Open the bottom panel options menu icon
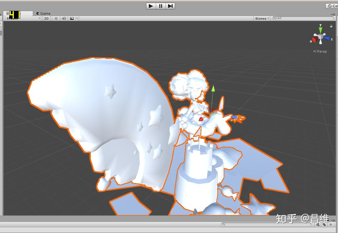 pyautogui.click(x=333, y=220)
